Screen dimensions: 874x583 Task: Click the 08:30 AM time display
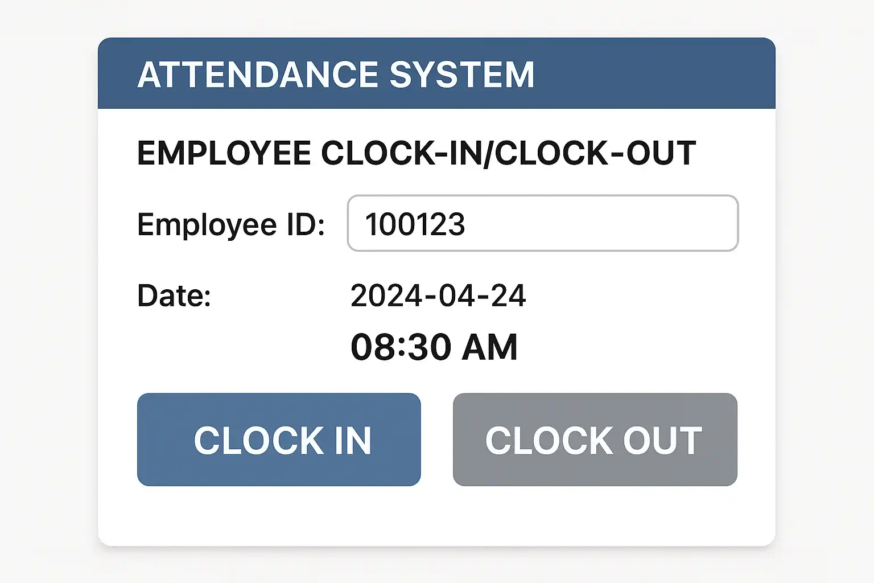434,347
